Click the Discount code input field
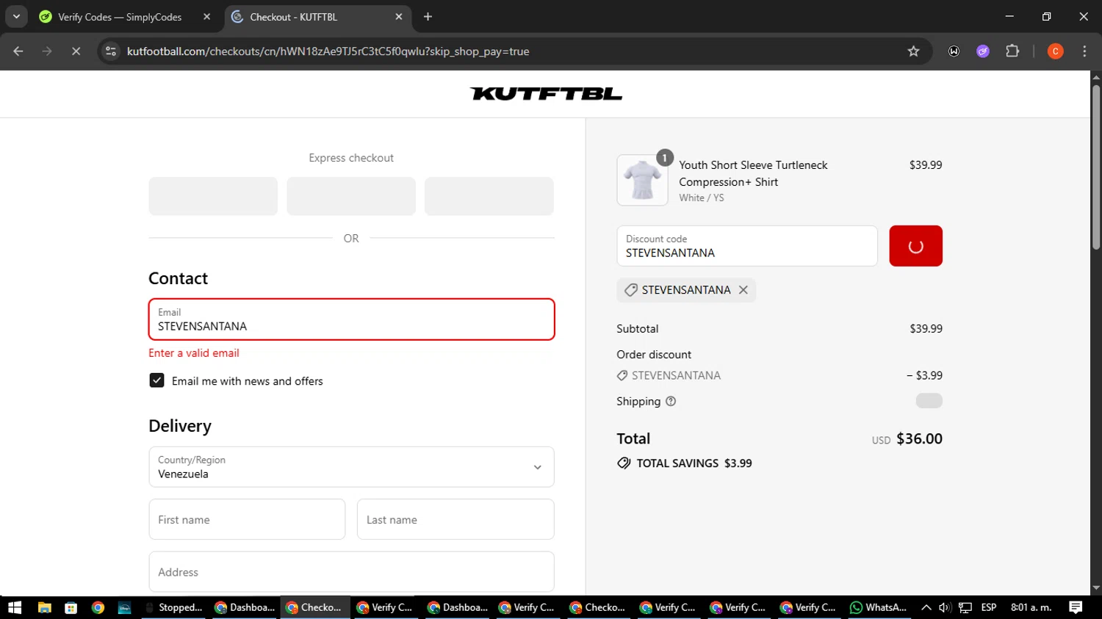 click(x=746, y=246)
